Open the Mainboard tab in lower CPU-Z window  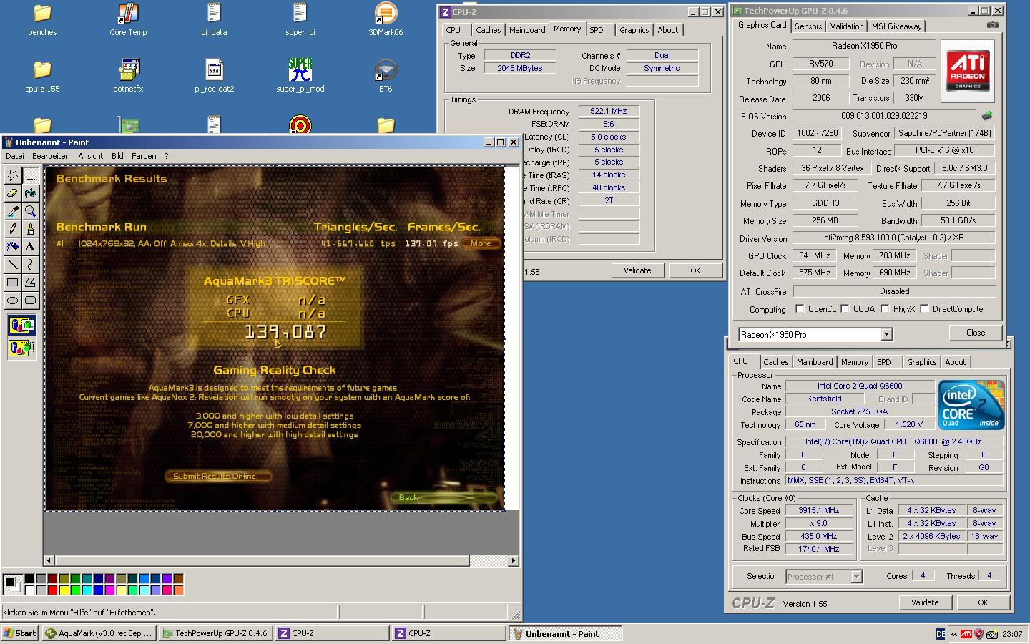815,362
